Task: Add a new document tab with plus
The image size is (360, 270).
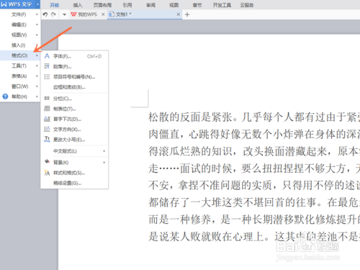Action: tap(187, 14)
